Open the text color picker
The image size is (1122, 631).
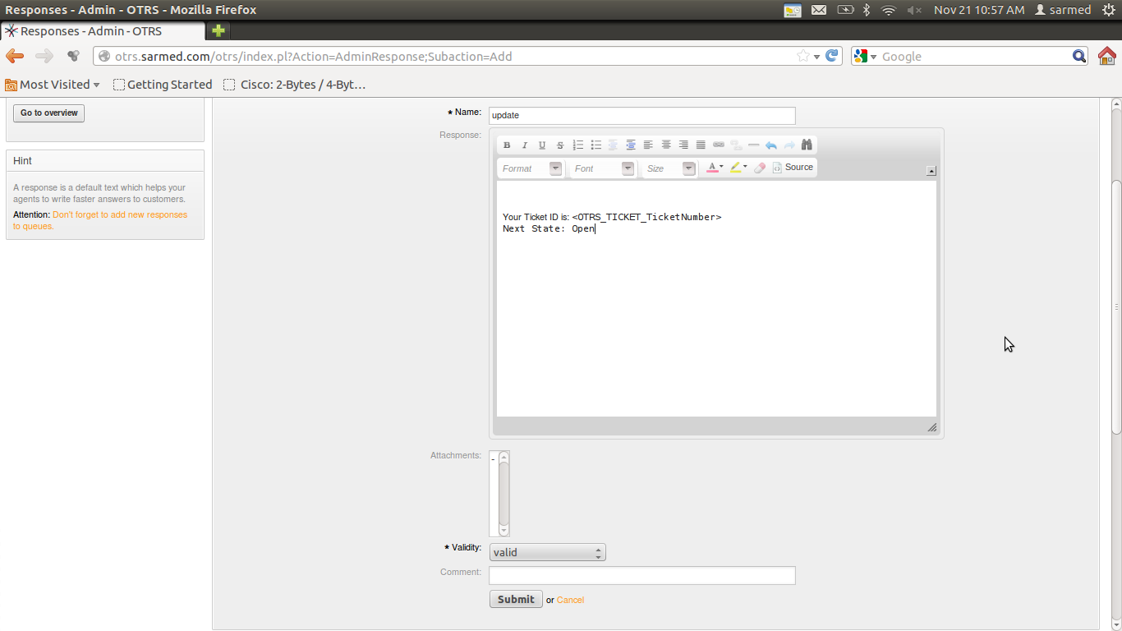point(715,168)
